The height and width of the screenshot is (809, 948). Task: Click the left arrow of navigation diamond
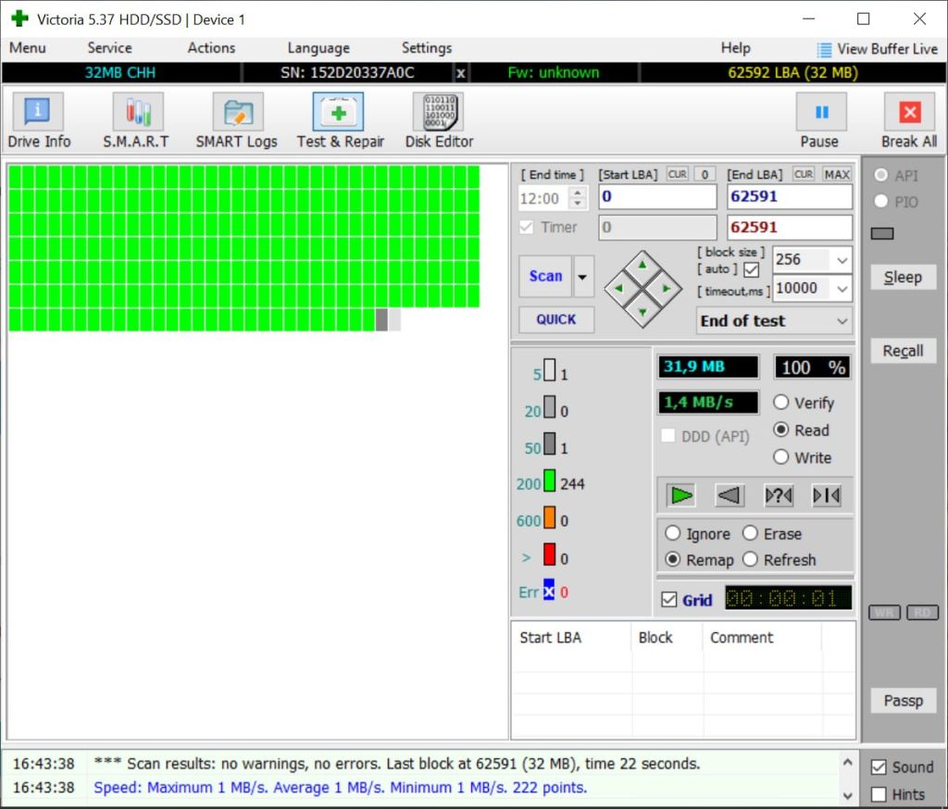(618, 289)
